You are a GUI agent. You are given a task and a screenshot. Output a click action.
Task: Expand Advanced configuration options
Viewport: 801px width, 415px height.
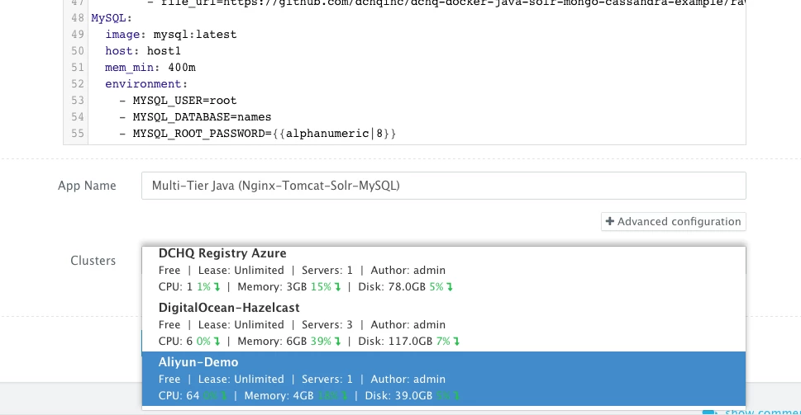[674, 222]
